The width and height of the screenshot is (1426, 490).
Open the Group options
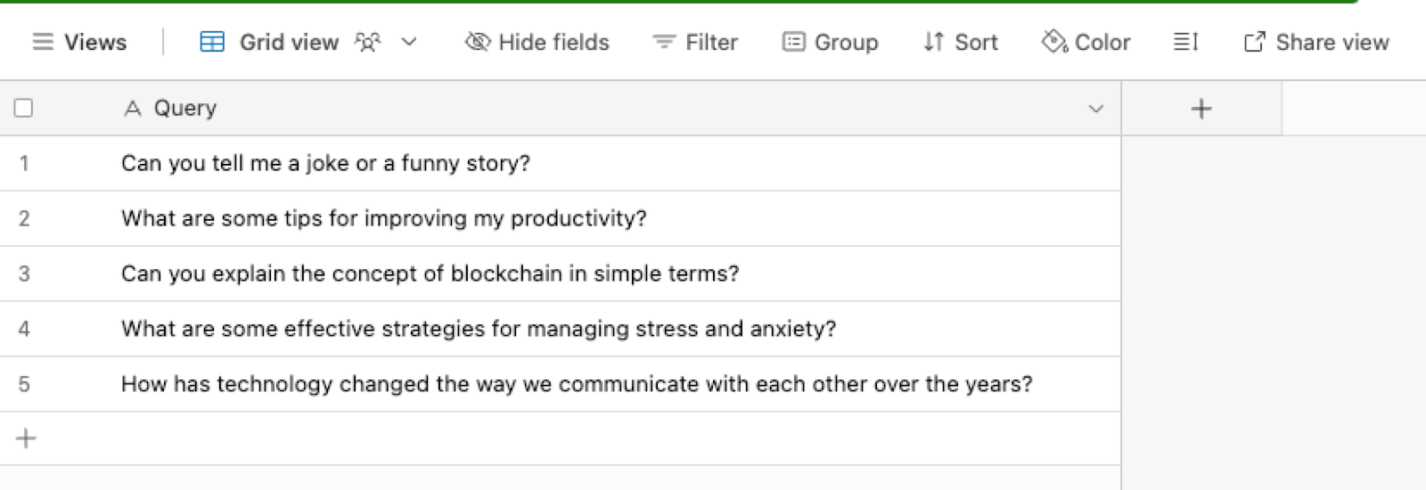830,42
